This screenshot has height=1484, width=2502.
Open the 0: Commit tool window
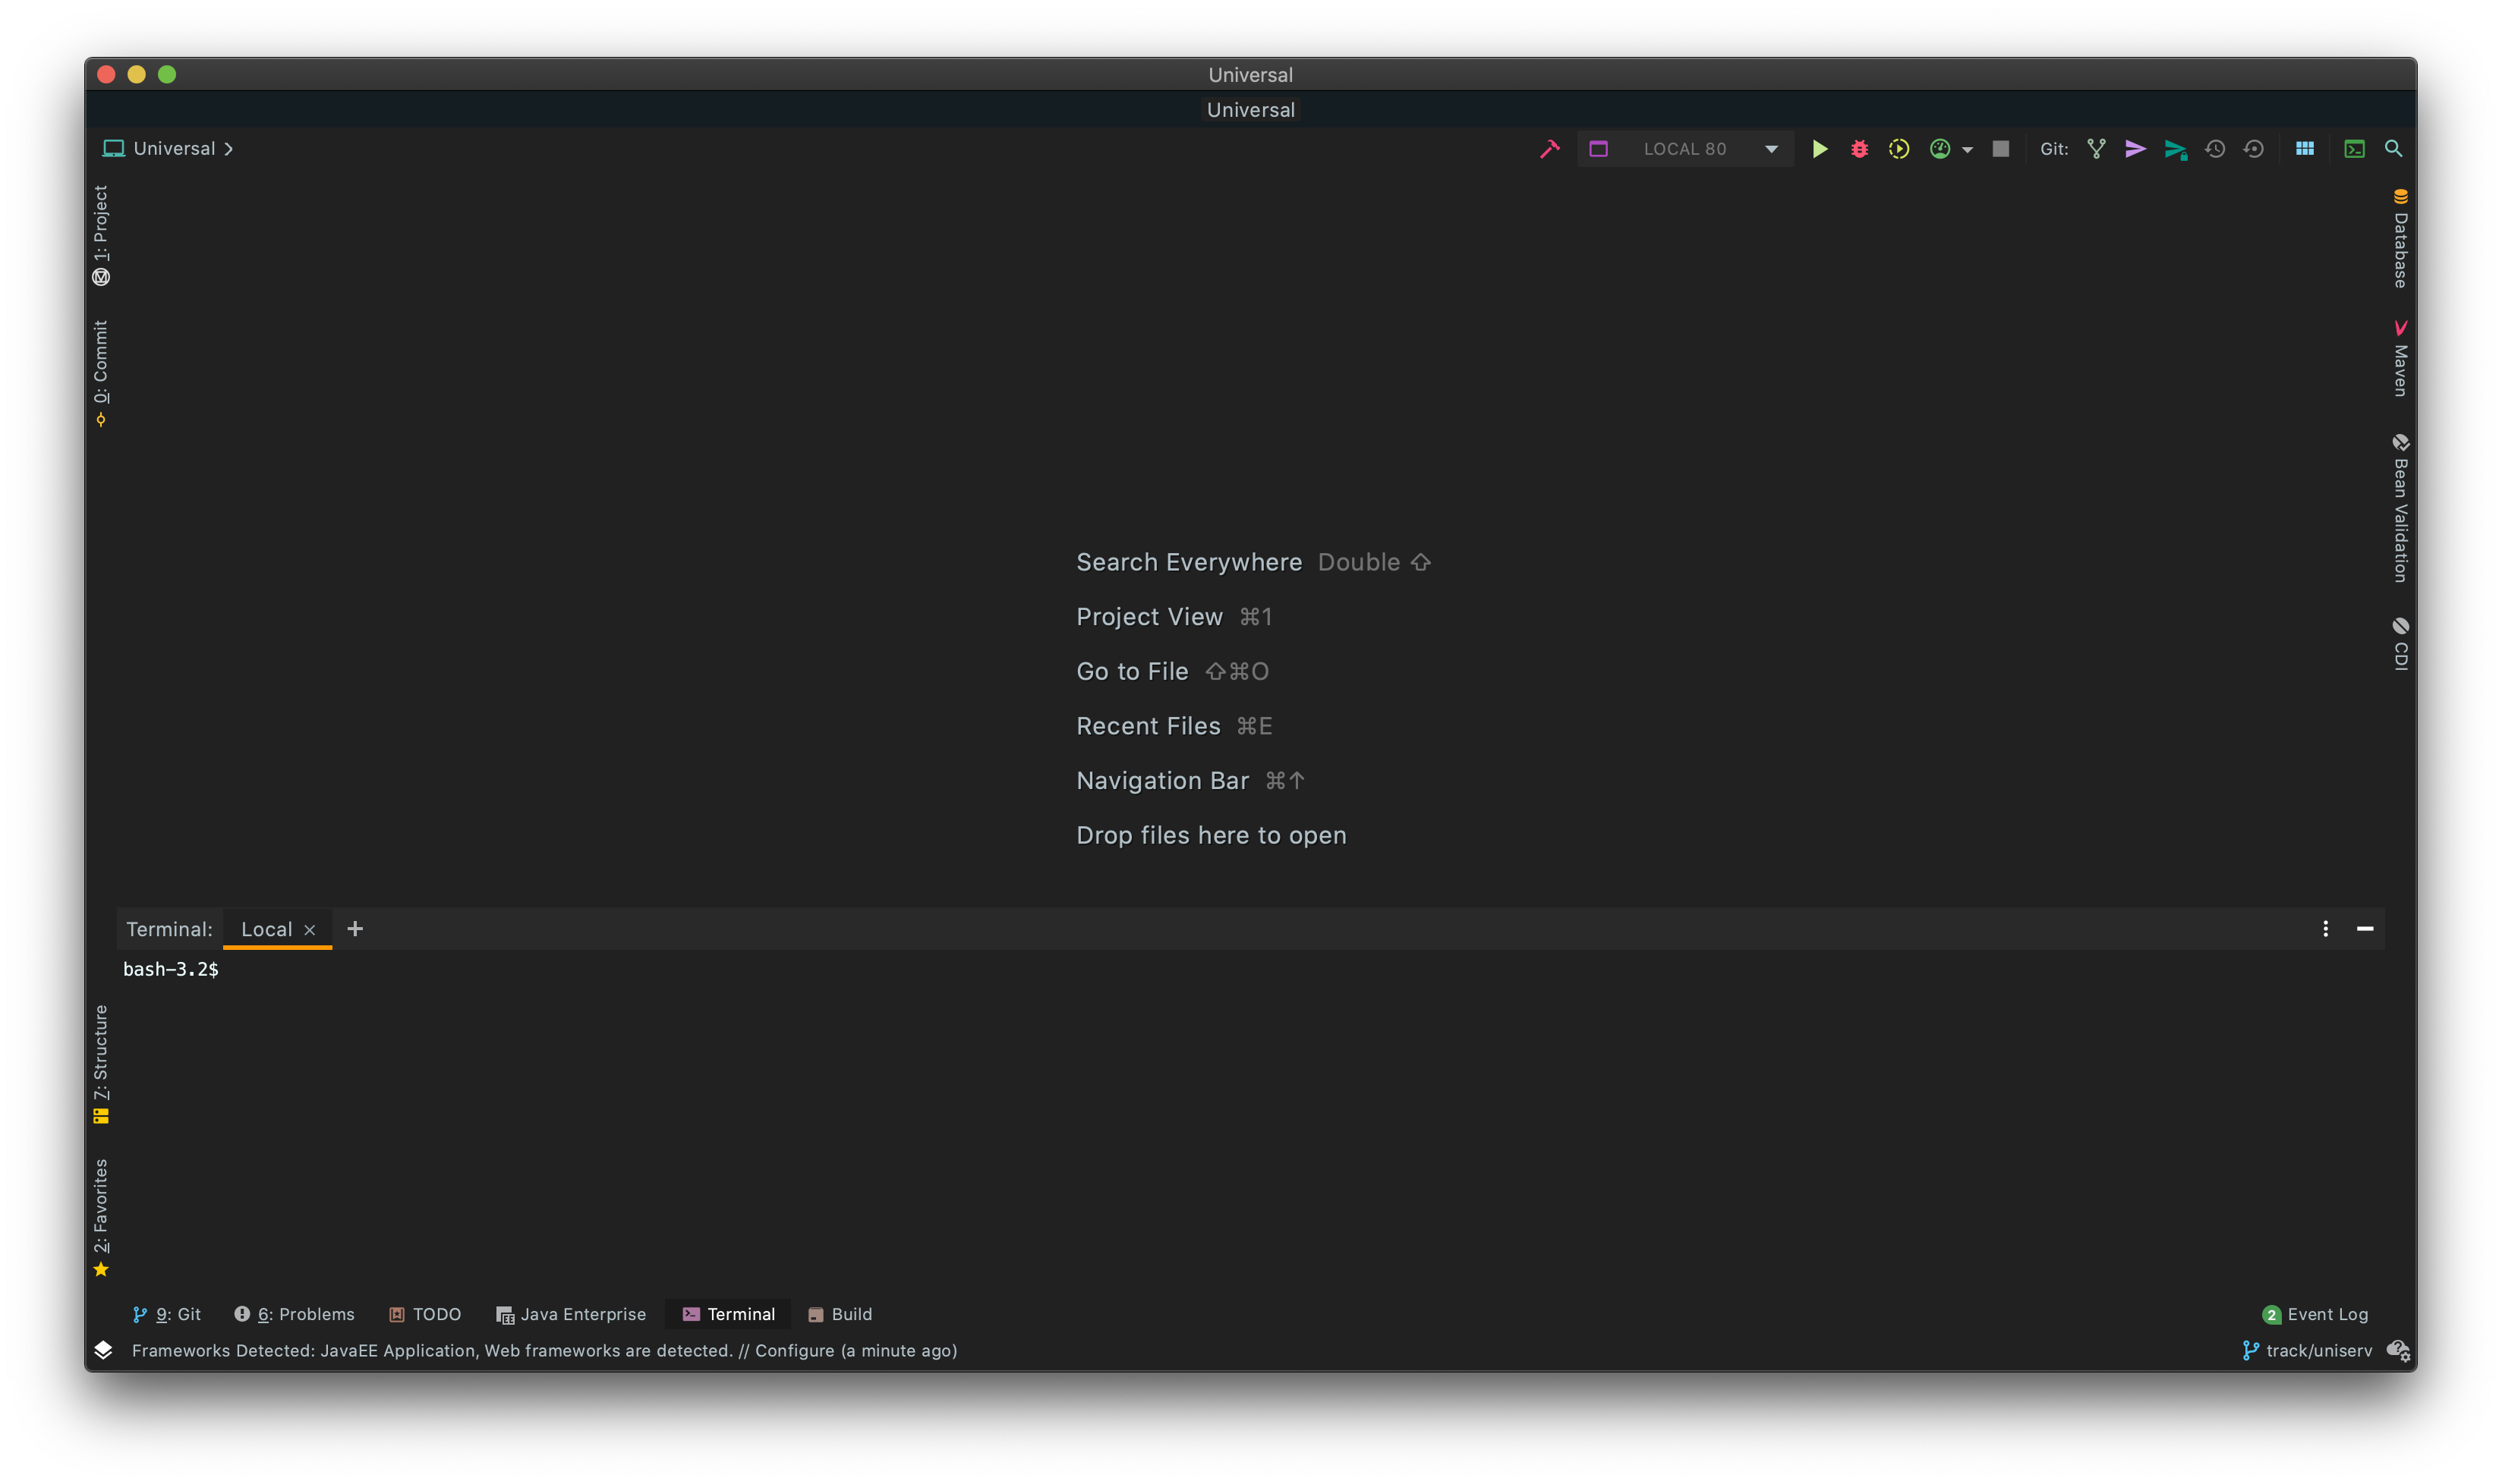tap(101, 373)
